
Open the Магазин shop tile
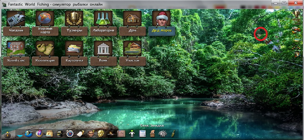pyautogui.click(x=16, y=23)
